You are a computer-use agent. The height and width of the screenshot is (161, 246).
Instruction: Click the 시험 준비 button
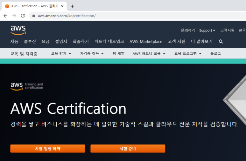click(x=128, y=149)
